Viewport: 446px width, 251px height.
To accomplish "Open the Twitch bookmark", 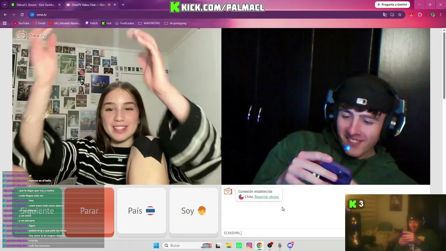I will coord(91,23).
